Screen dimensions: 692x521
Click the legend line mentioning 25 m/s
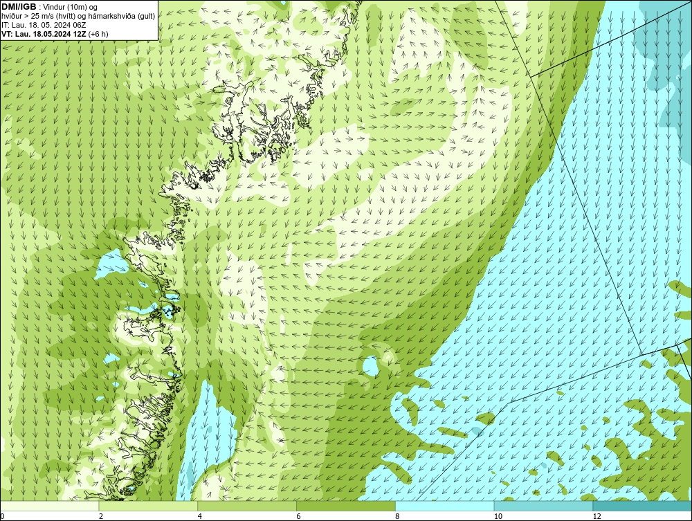click(78, 16)
